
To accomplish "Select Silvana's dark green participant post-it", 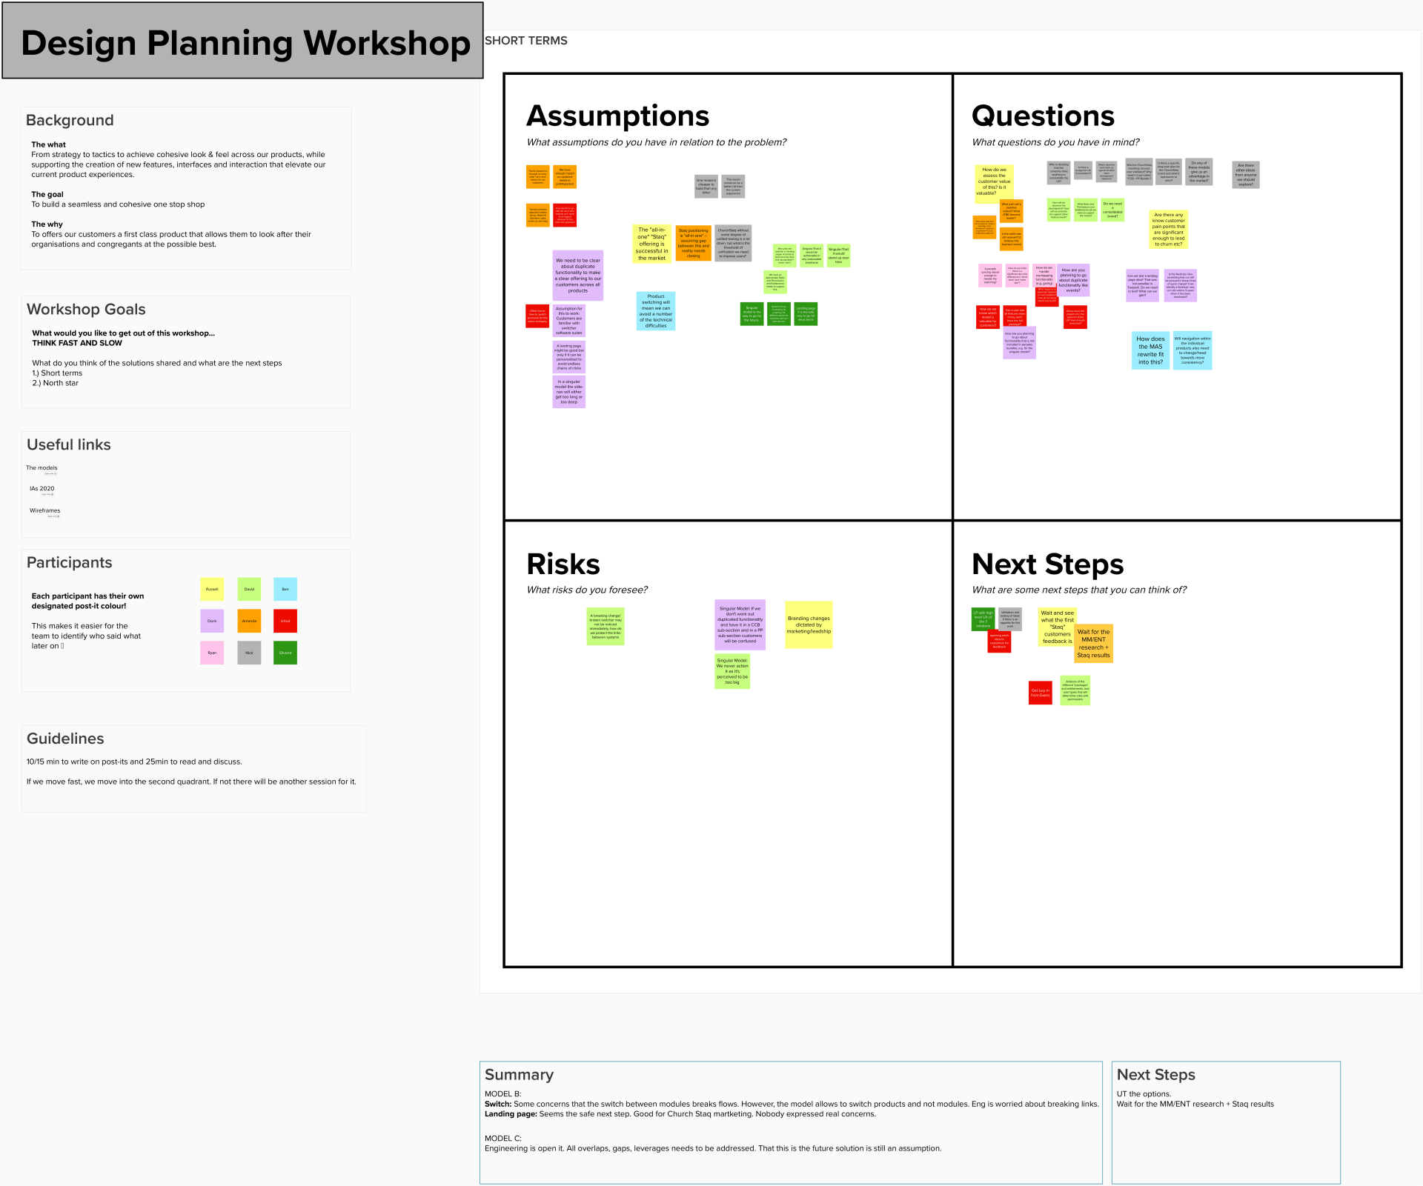I will click(x=285, y=653).
